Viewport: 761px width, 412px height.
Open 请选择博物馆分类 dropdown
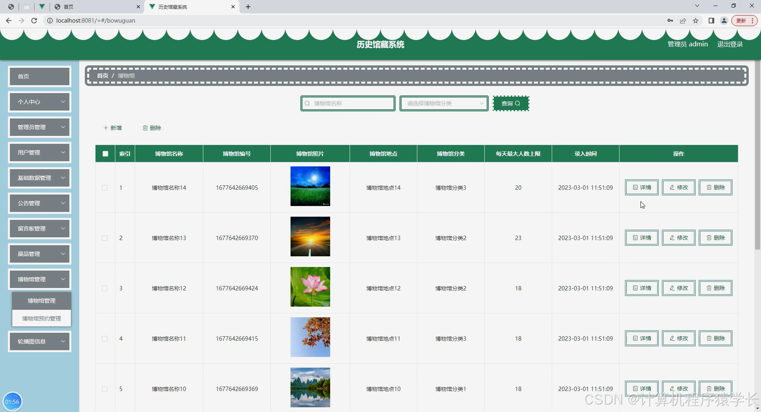pos(444,103)
